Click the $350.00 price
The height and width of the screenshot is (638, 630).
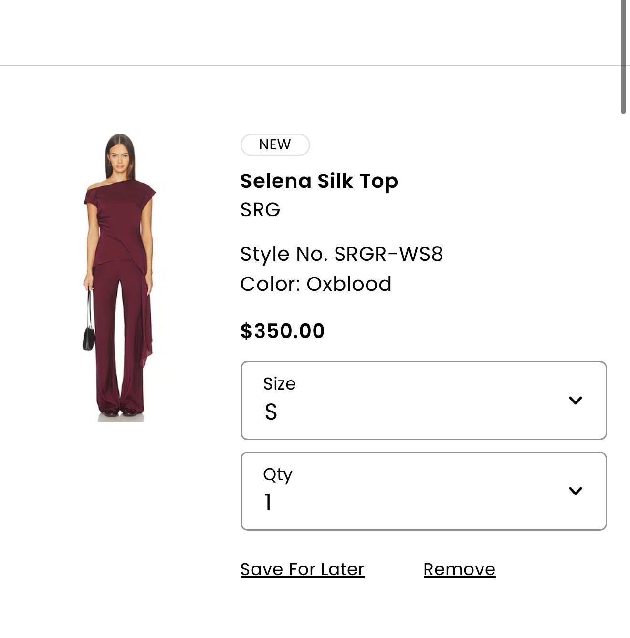pos(282,331)
